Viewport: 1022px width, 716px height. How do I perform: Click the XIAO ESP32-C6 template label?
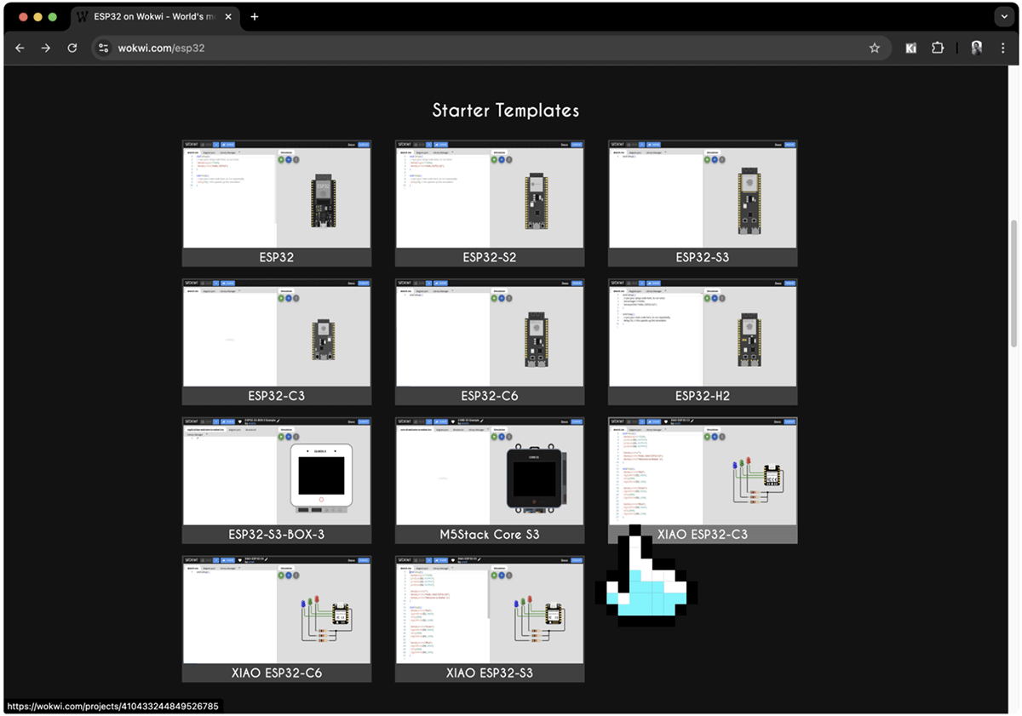tap(277, 673)
